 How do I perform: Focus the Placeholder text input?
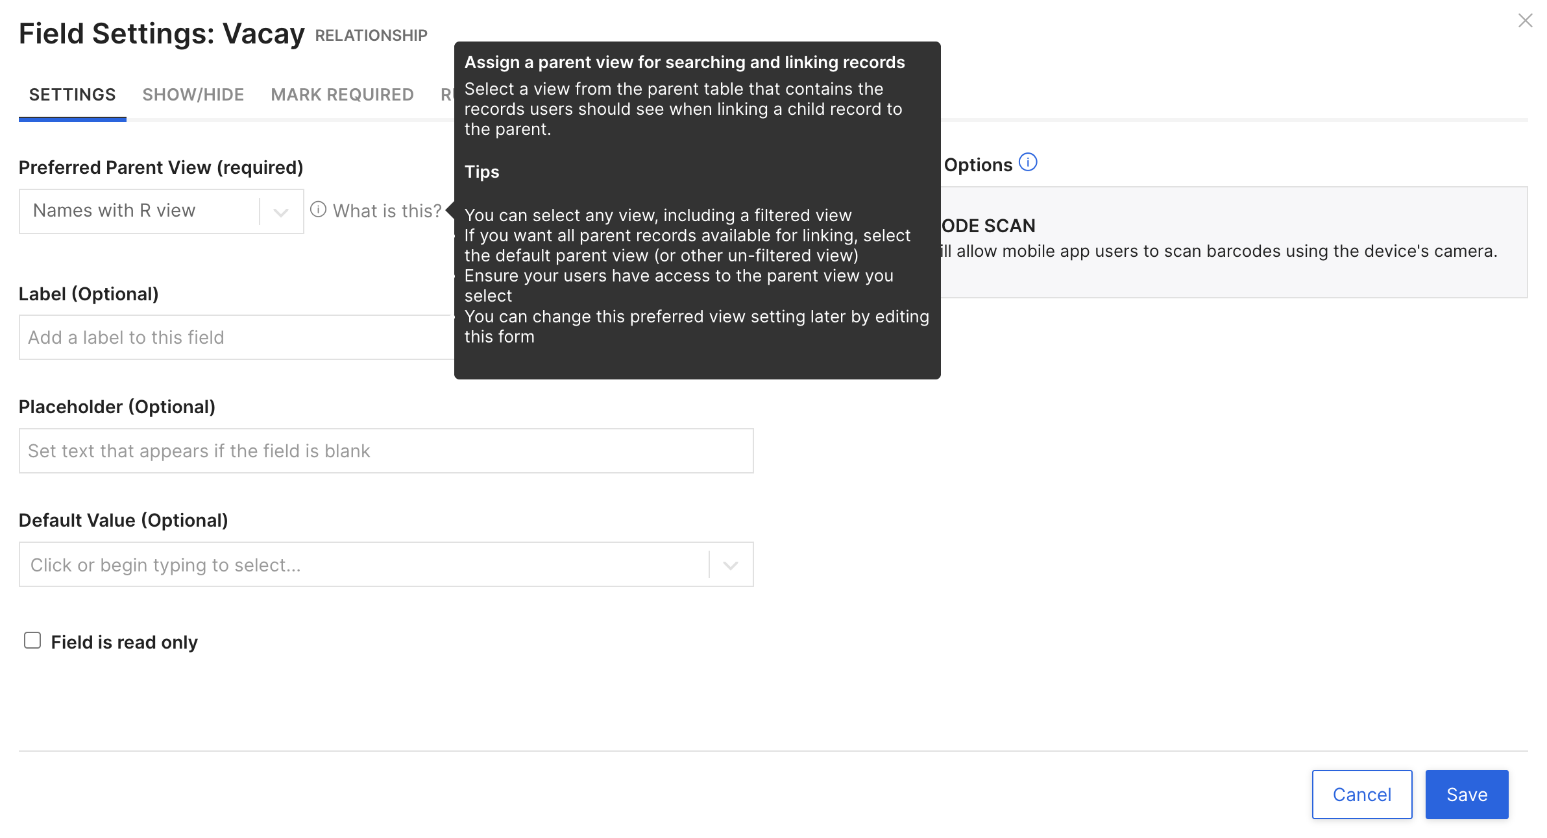(386, 451)
